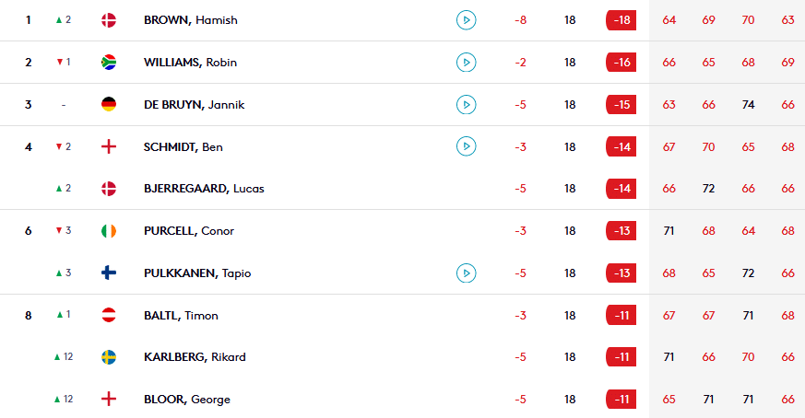Click Swedish flag beside Karlberg
805x418 pixels.
[109, 357]
